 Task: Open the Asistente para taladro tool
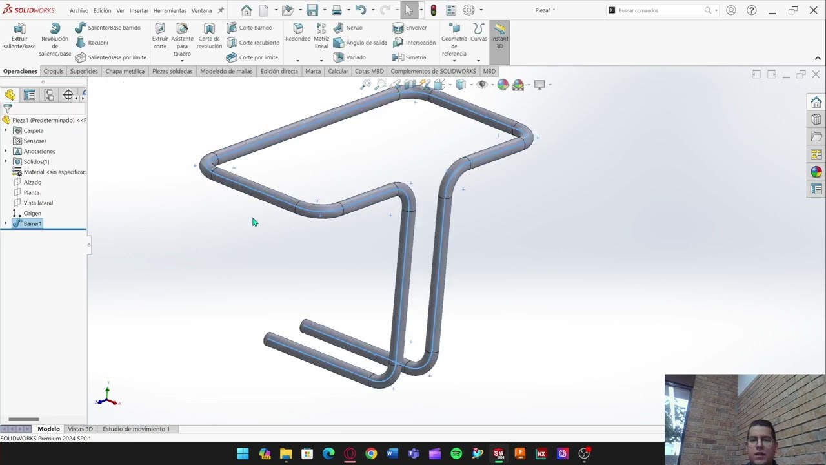coord(182,39)
